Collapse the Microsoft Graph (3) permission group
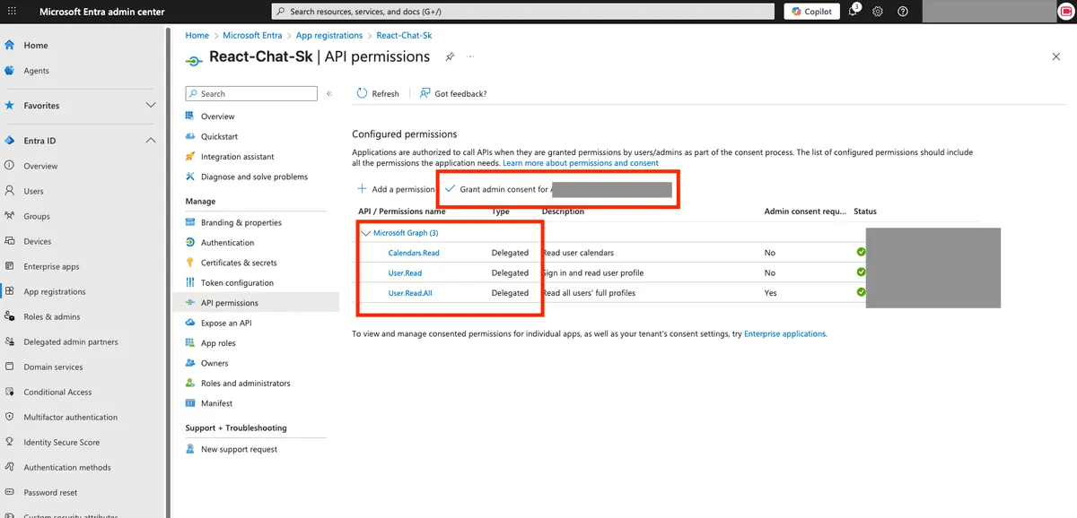This screenshot has width=1077, height=518. click(365, 232)
